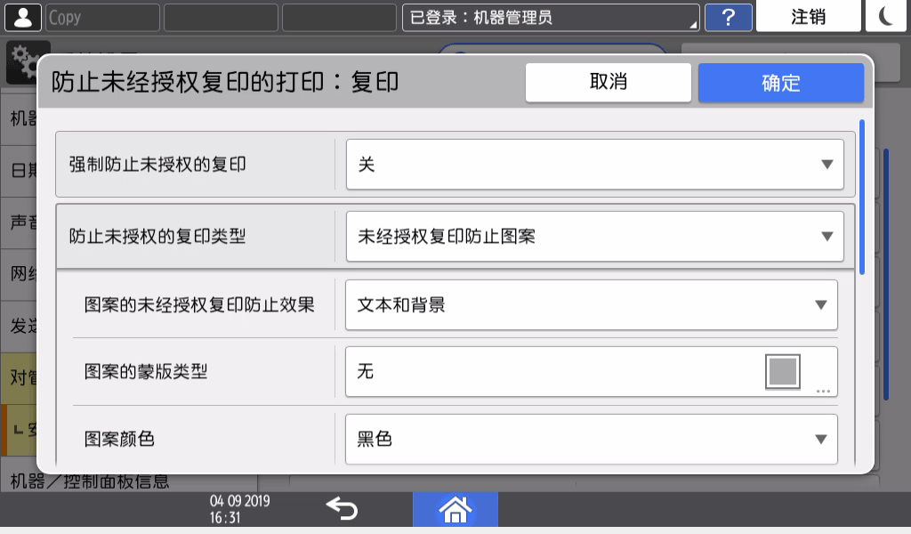Go to home screen using home icon
The height and width of the screenshot is (534, 911).
coord(455,510)
